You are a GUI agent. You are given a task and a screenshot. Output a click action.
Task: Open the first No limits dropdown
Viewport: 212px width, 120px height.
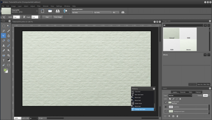(x=83, y=12)
